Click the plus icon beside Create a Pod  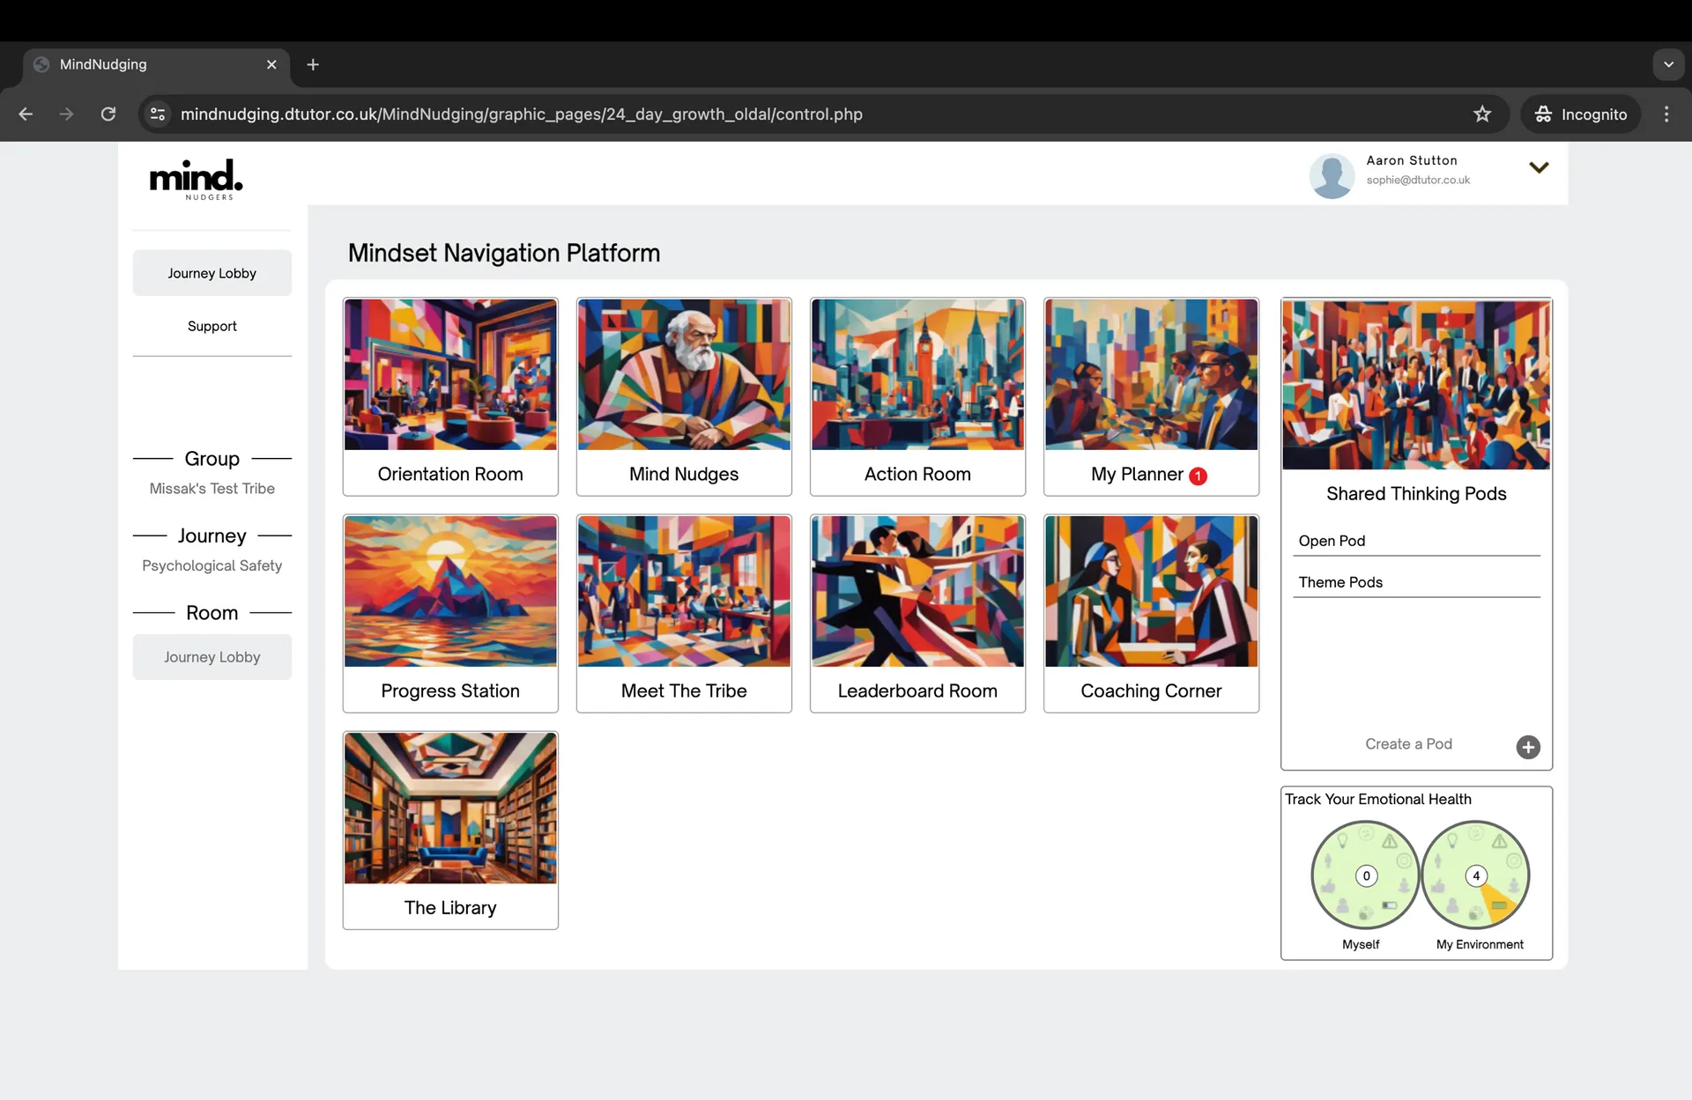[x=1528, y=747]
